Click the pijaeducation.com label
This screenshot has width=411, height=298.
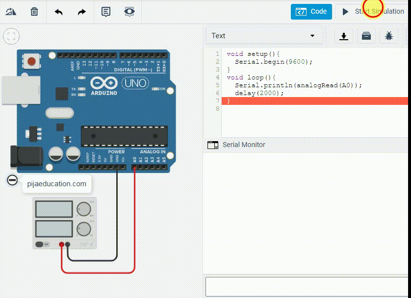coord(56,184)
